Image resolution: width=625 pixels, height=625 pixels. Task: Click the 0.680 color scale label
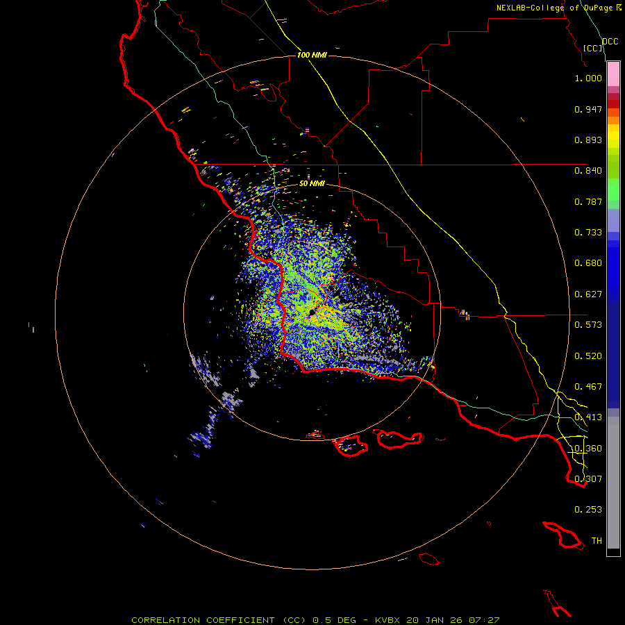point(588,263)
